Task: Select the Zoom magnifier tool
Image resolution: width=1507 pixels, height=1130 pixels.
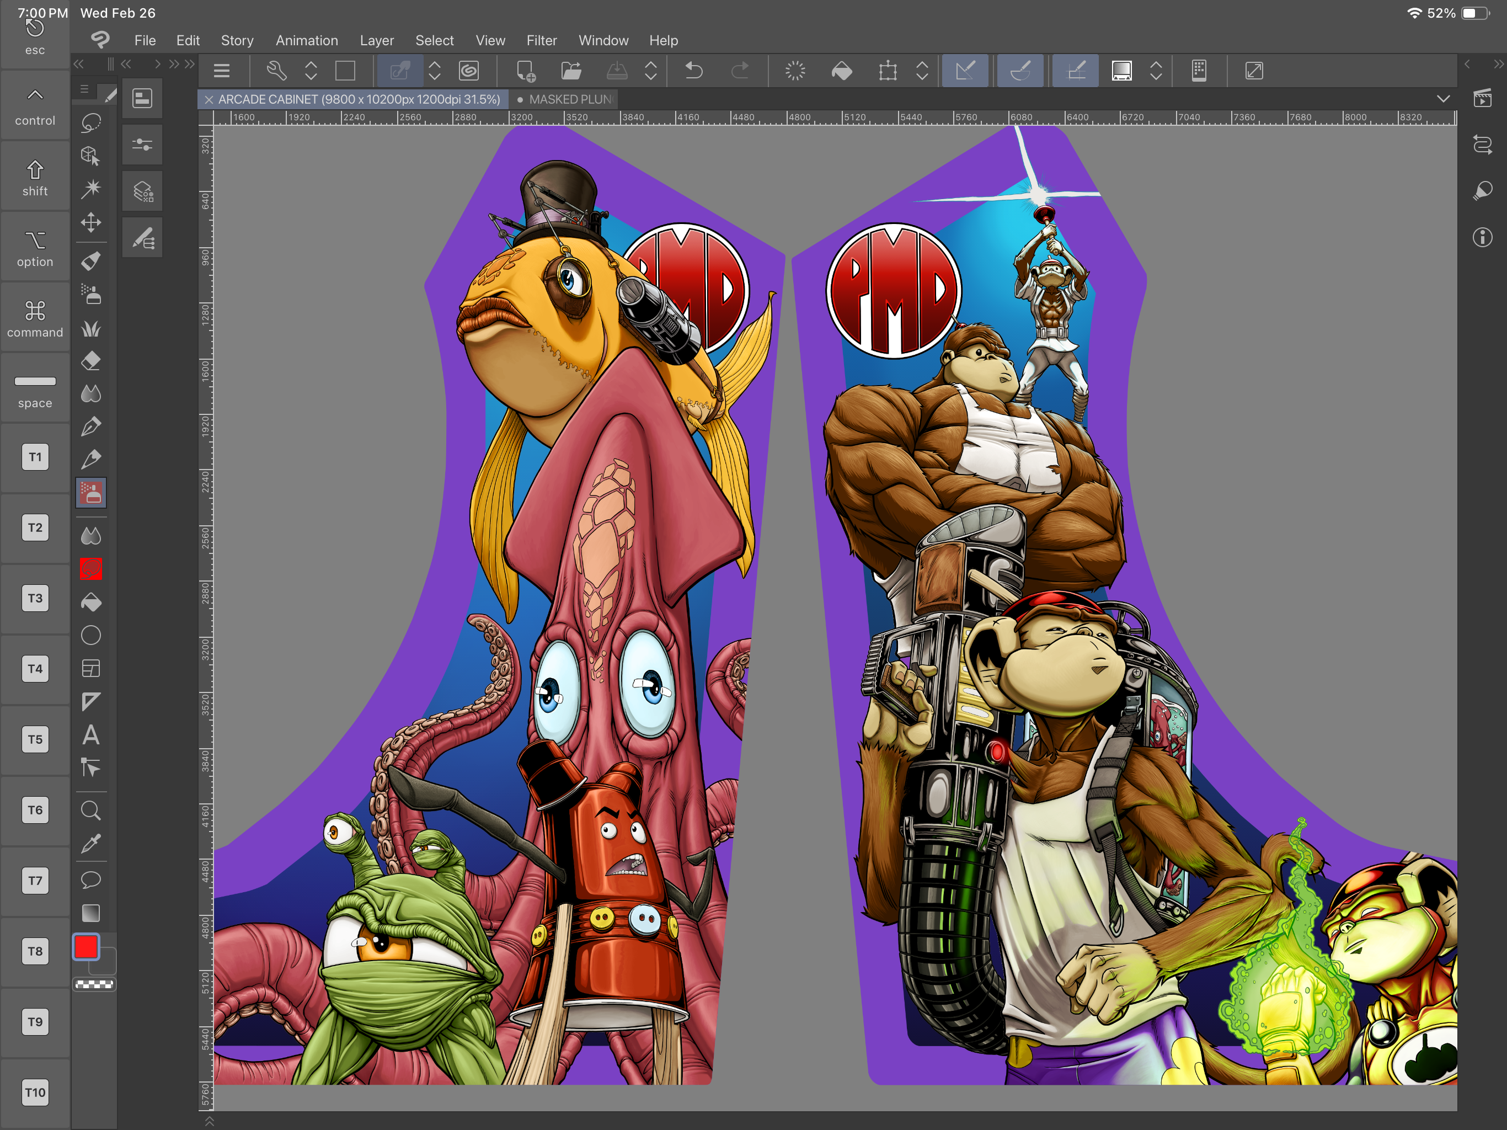Action: 90,811
